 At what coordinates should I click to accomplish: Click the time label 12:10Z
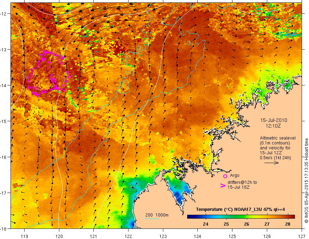coord(273,126)
